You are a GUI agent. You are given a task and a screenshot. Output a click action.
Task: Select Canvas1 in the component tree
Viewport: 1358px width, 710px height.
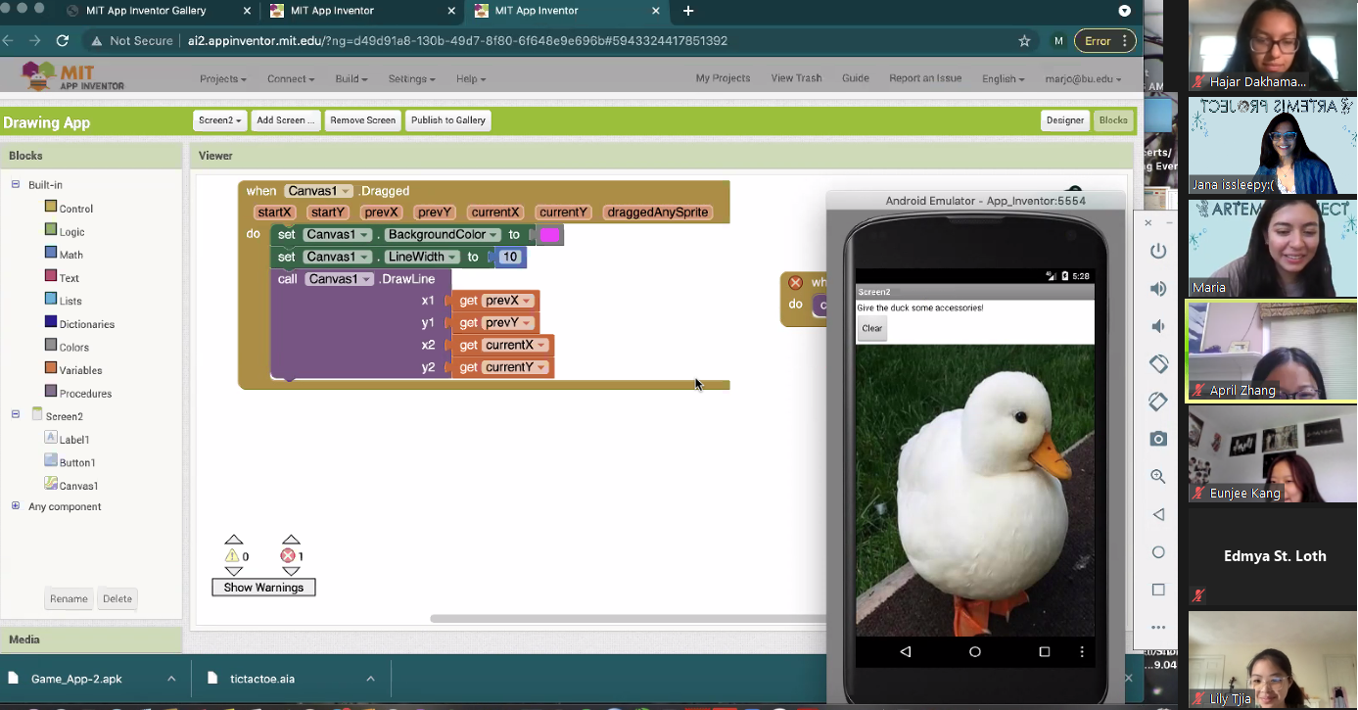78,485
